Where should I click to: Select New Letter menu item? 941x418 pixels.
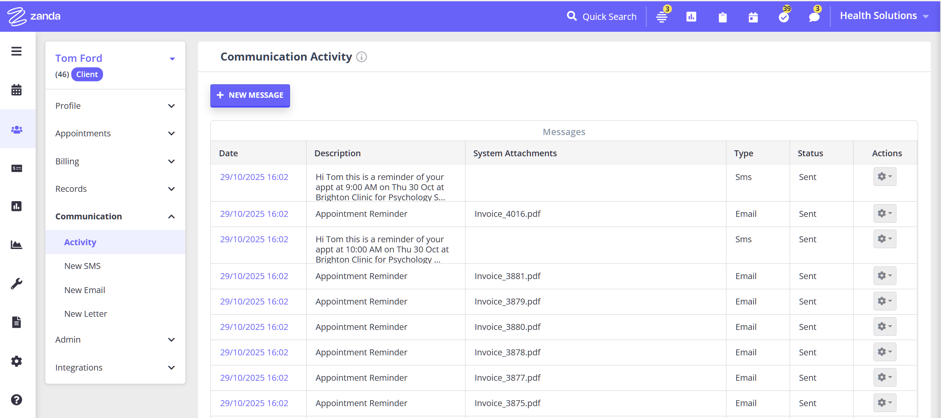[x=86, y=314]
